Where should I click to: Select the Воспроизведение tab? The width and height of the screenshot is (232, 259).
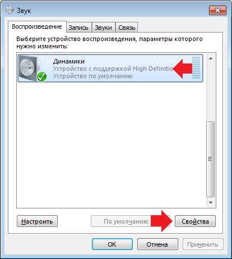37,26
